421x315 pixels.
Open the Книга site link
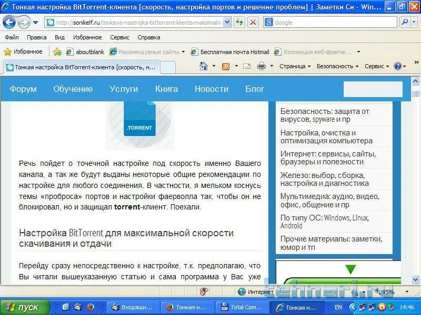166,89
